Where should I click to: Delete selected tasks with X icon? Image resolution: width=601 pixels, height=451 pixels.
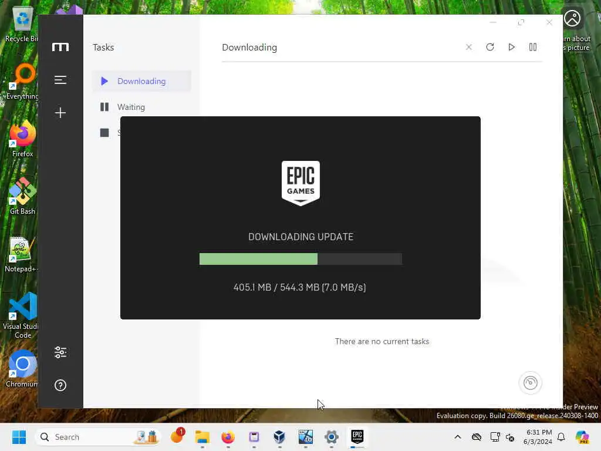click(x=468, y=47)
